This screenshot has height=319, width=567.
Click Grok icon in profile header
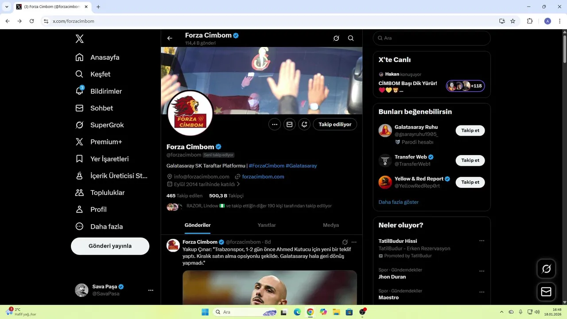[x=336, y=38]
